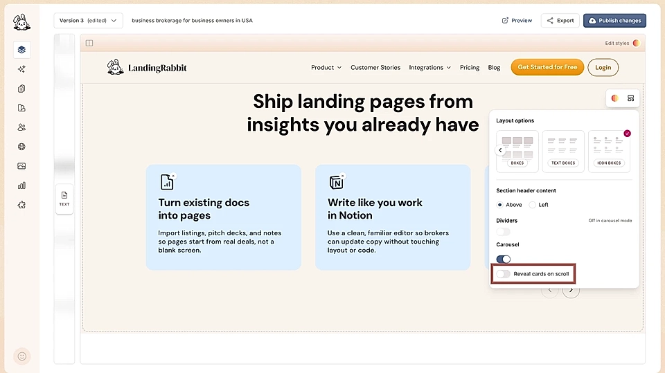Click the Notion icon on the second card
The height and width of the screenshot is (373, 665).
pos(337,182)
